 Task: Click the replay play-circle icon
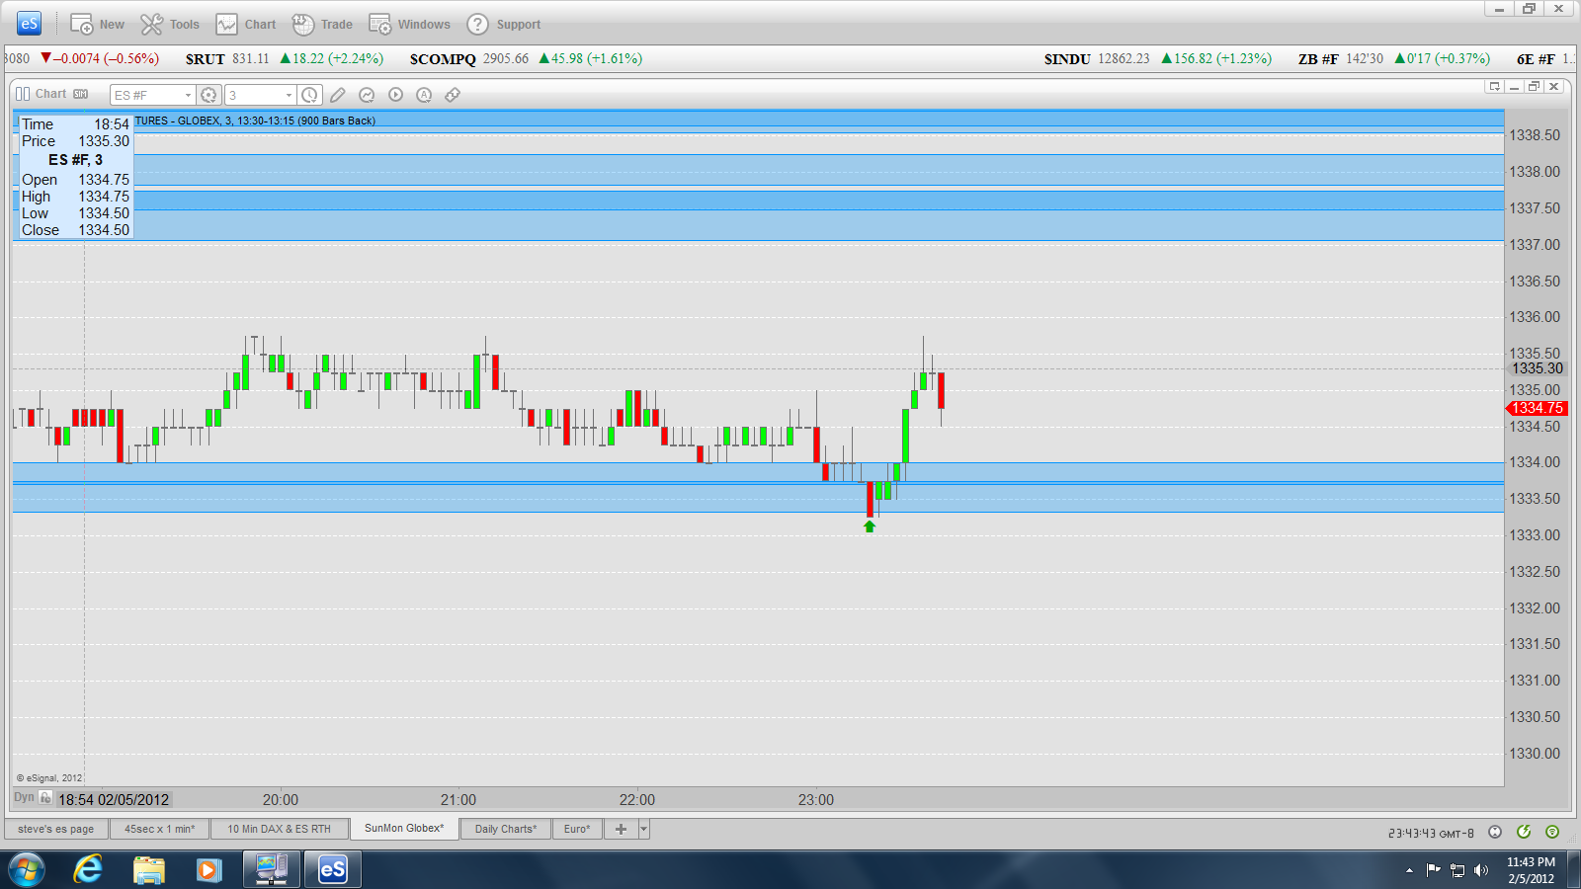coord(395,95)
